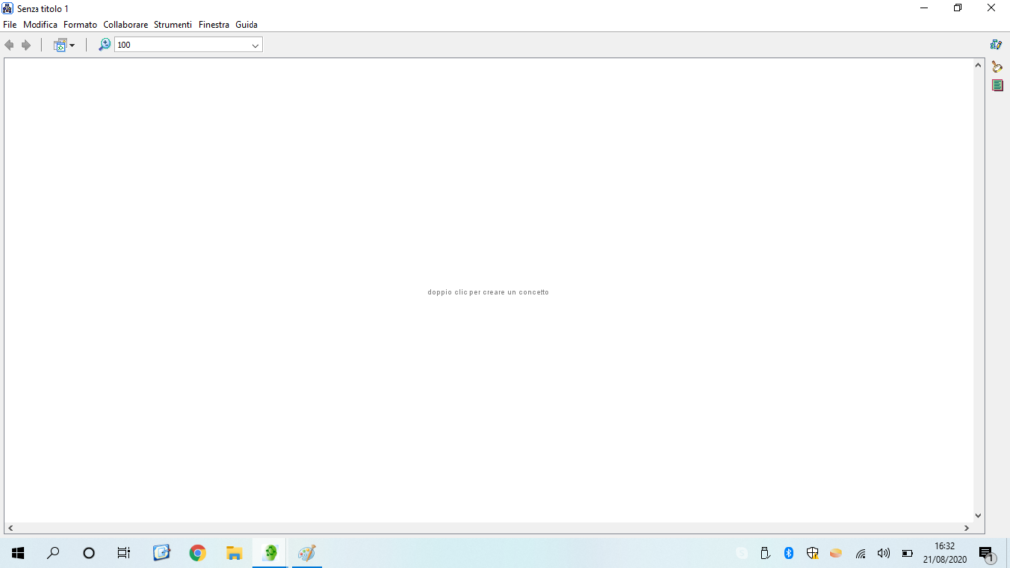Expand the zoom level combo box arrow

click(x=255, y=45)
